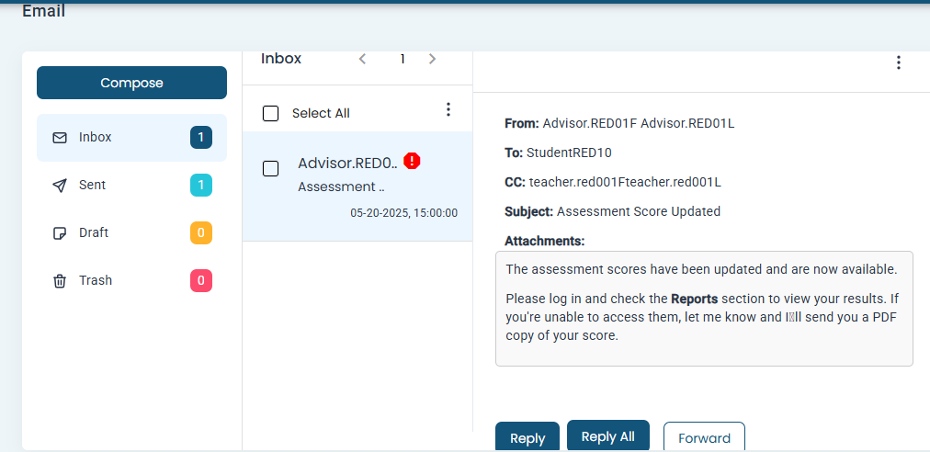Forward the Assessment Score email
The width and height of the screenshot is (930, 452).
704,437
